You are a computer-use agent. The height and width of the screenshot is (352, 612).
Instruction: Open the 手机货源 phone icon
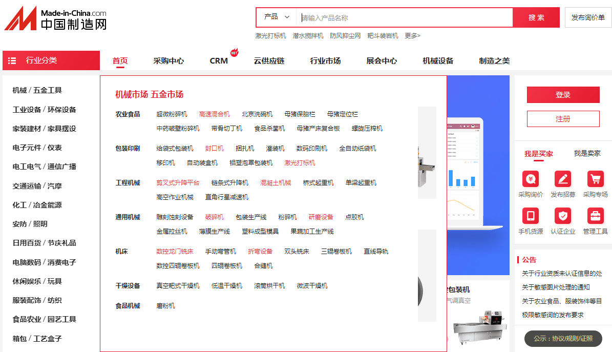coord(531,215)
